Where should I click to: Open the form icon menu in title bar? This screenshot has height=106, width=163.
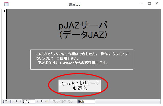pyautogui.click(x=6, y=4)
